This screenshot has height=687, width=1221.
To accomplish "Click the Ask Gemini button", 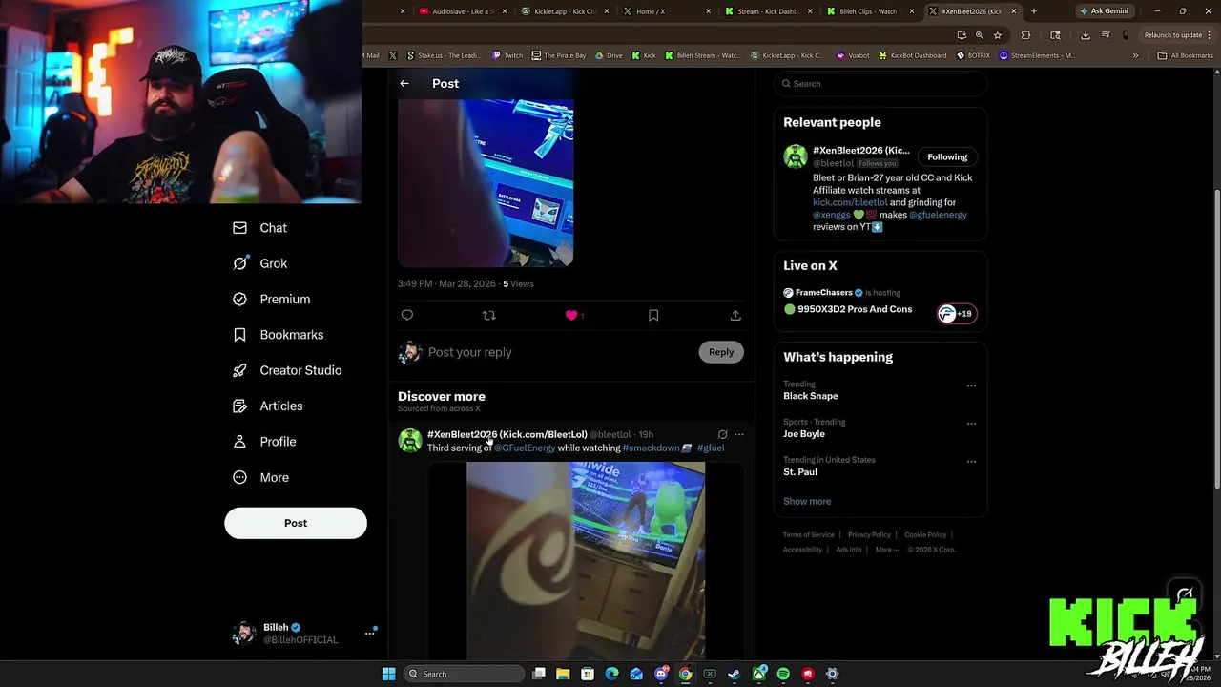I will coord(1104,11).
